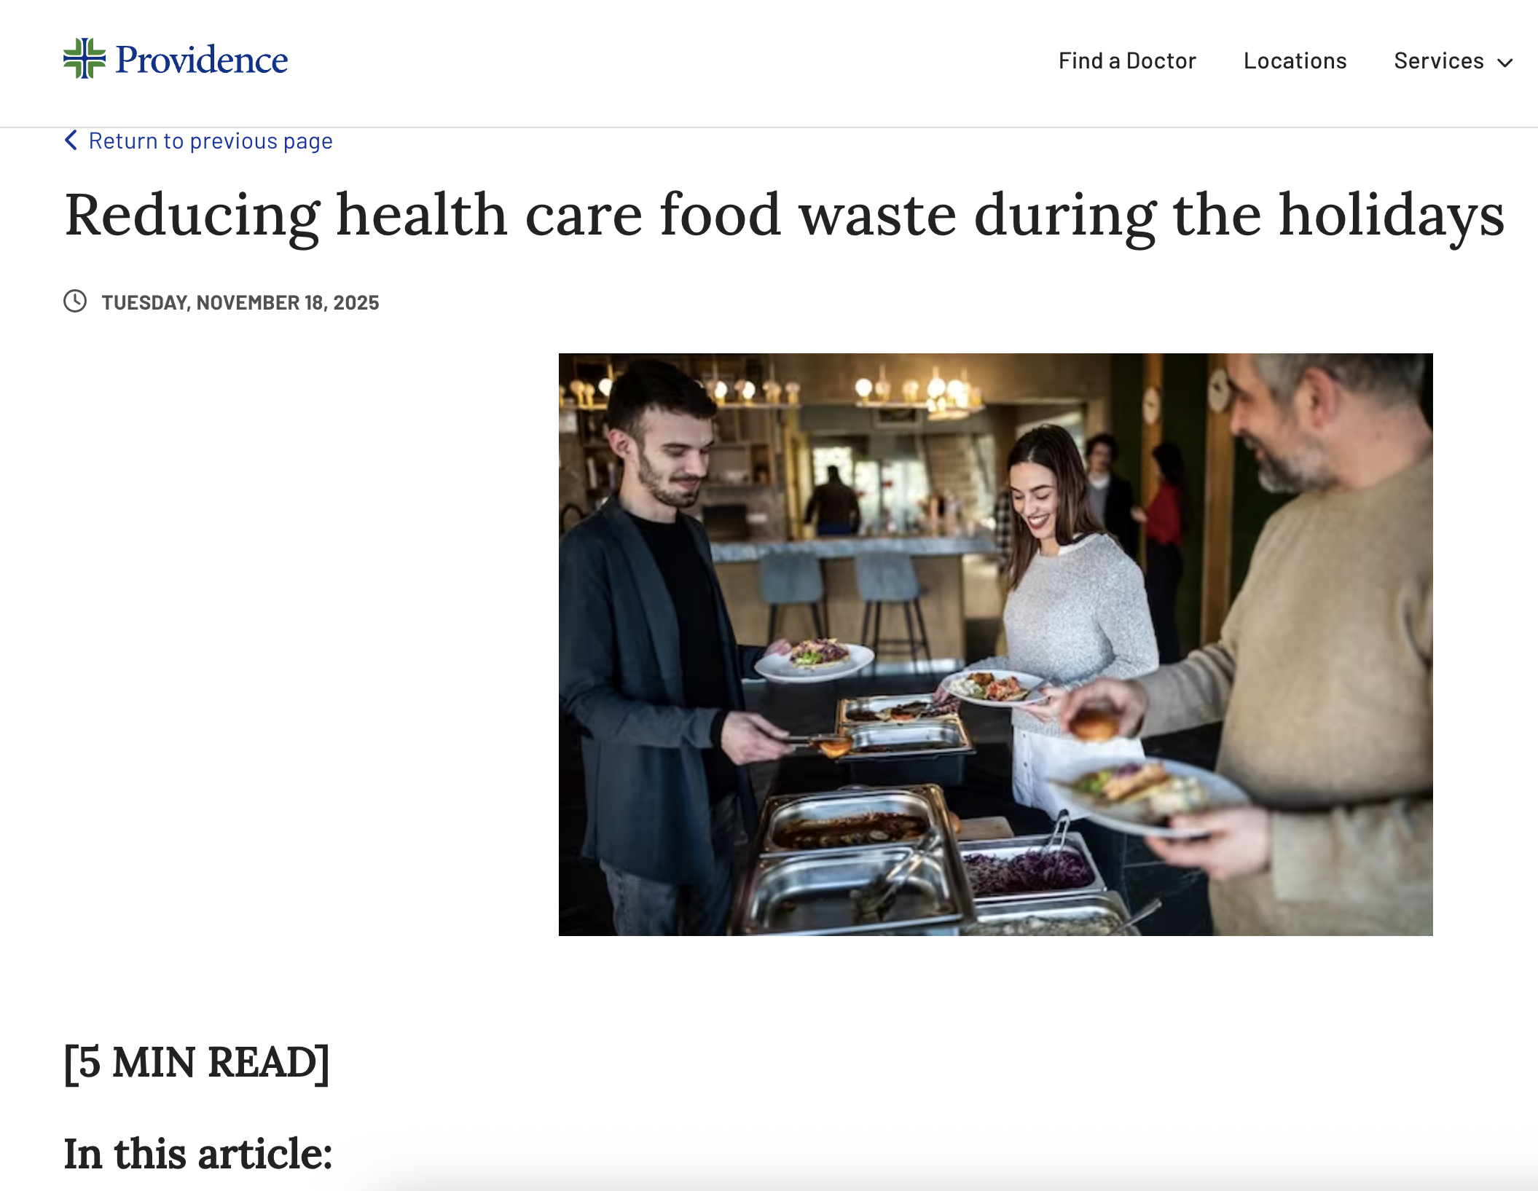This screenshot has height=1191, width=1538.
Task: Select the Tuesday, November 18, 2025 date text
Action: coord(240,302)
